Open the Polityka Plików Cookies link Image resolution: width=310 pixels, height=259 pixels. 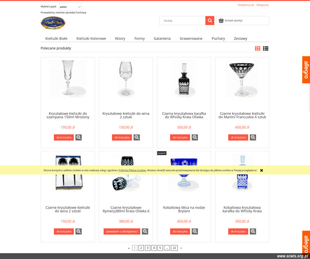(132, 170)
